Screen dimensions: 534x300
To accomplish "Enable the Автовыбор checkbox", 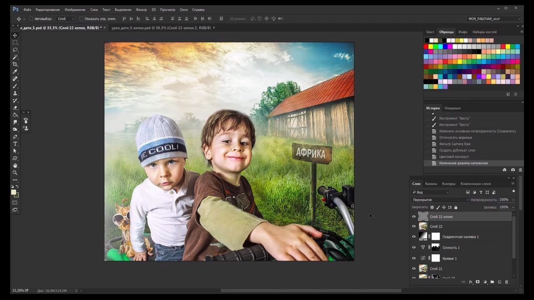I will point(31,19).
